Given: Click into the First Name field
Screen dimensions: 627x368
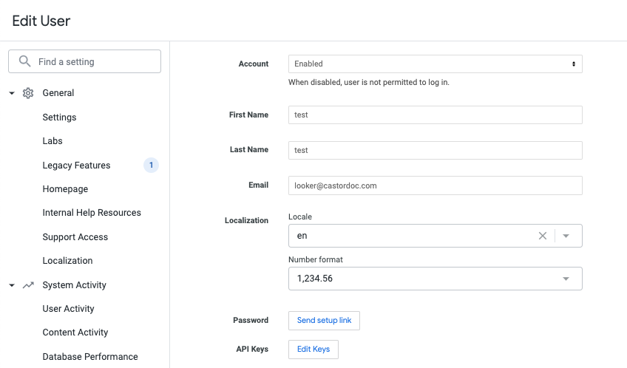Looking at the screenshot, I should coord(435,115).
